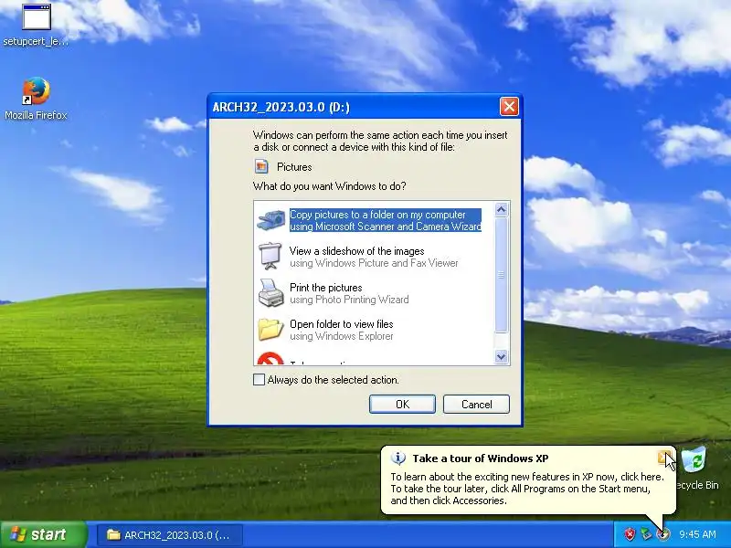Click the info icon in the tour balloon

[397, 458]
